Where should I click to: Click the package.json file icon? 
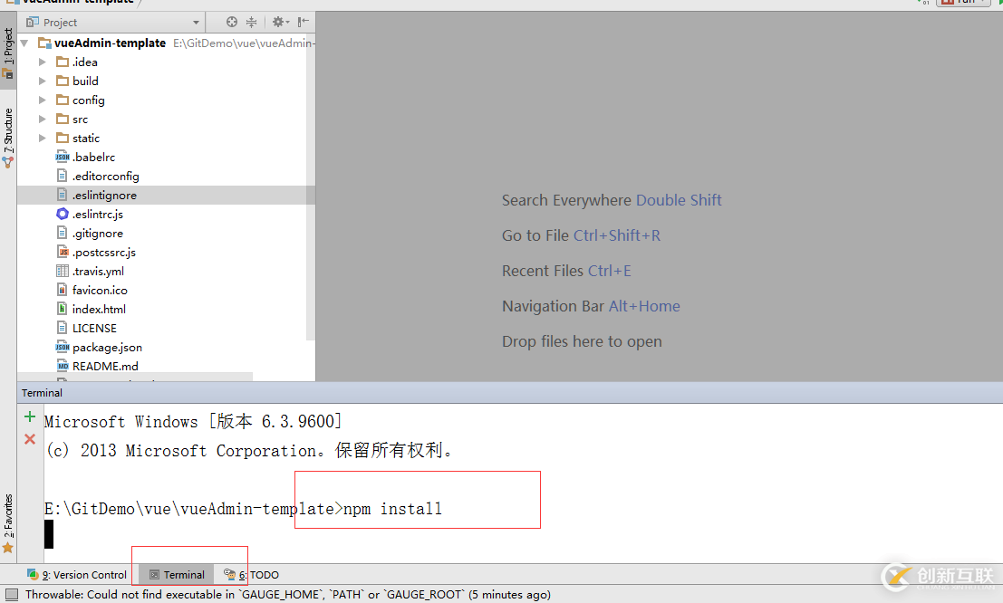pyautogui.click(x=62, y=347)
